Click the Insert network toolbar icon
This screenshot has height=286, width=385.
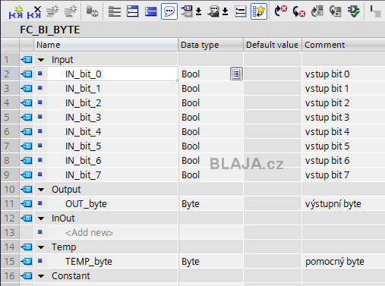[x=16, y=12]
